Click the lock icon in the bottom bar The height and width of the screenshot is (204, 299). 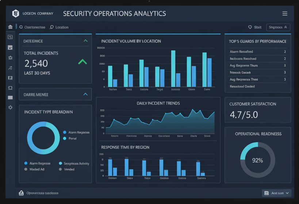(x=21, y=193)
